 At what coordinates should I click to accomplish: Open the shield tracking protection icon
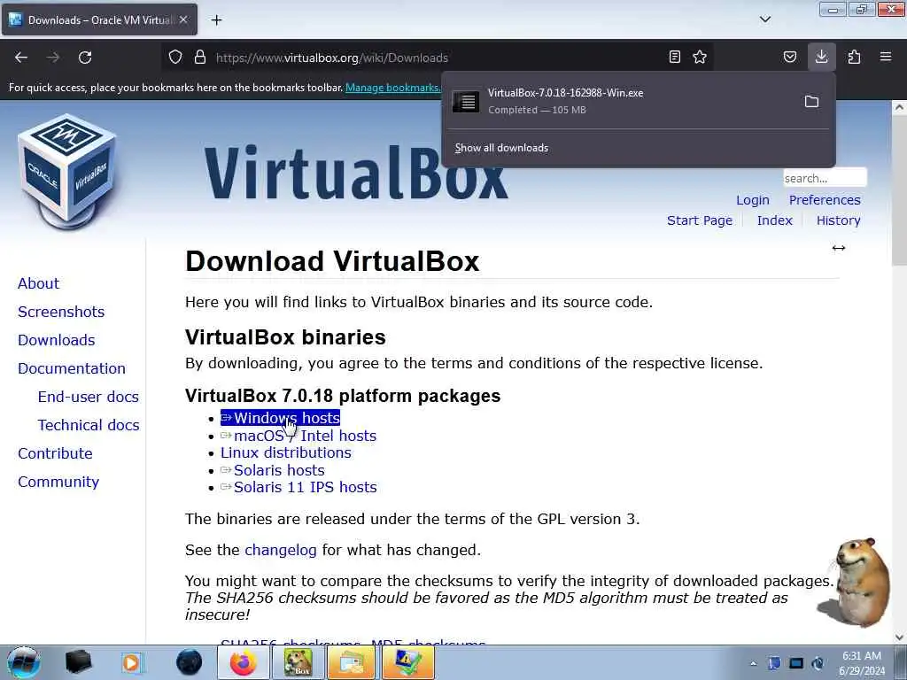175,58
